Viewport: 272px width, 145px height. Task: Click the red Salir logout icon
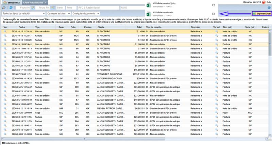click(x=264, y=2)
